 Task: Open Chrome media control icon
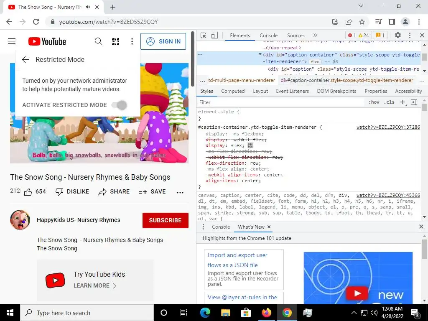[x=378, y=22]
